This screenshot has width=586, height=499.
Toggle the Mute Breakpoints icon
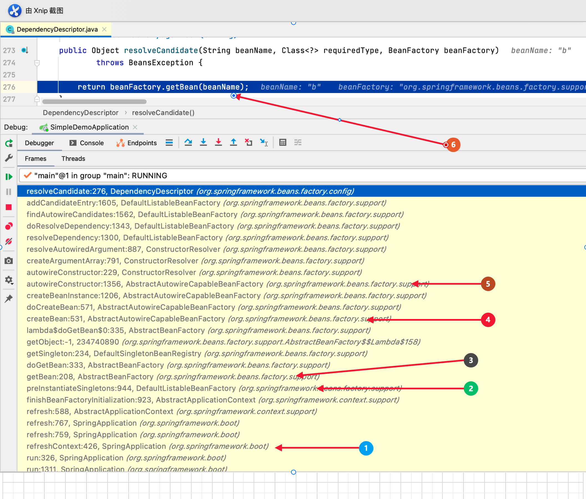tap(9, 241)
